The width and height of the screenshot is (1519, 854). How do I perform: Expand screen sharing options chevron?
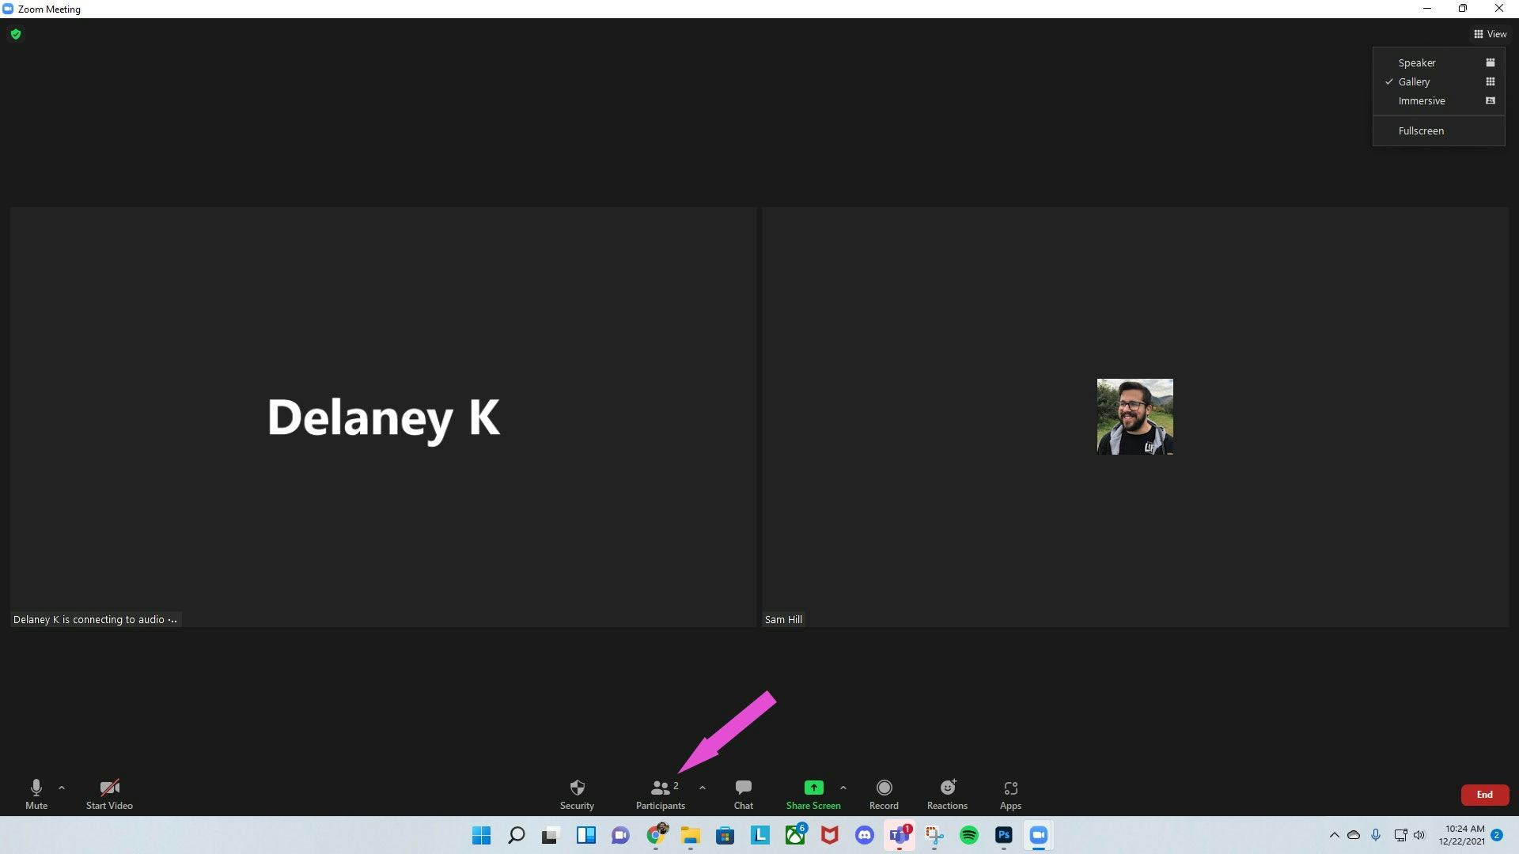tap(843, 788)
